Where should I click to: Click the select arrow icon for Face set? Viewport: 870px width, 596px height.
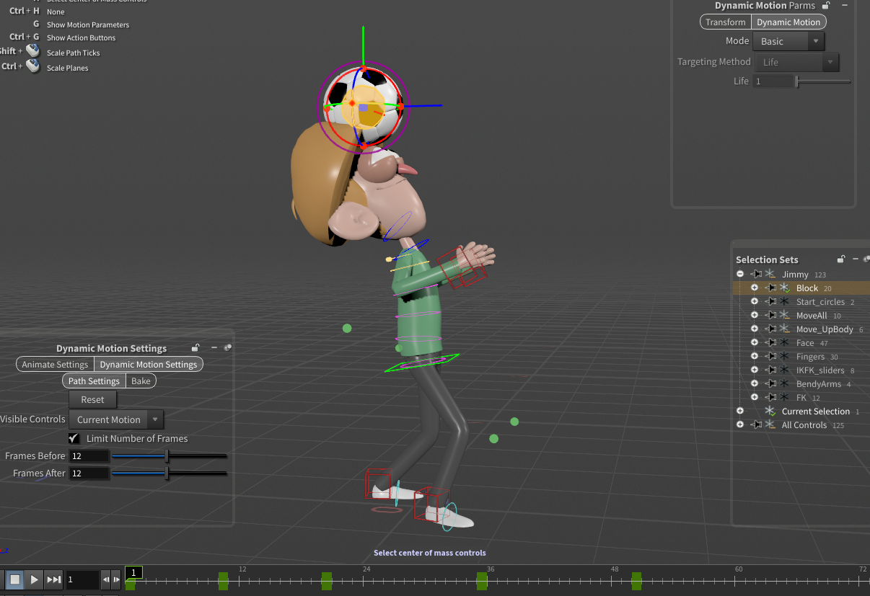point(770,343)
